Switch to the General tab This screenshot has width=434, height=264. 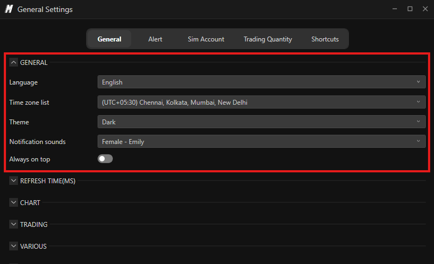(x=109, y=39)
